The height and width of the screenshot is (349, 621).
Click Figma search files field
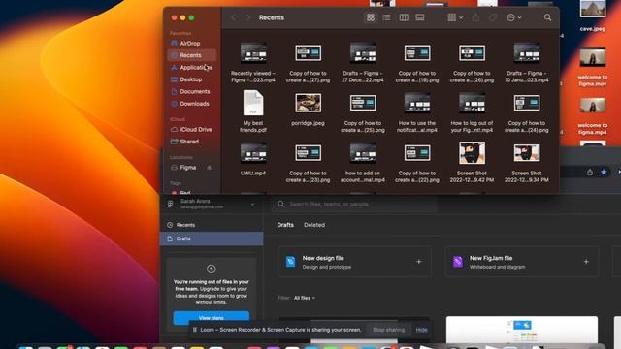pyautogui.click(x=354, y=205)
